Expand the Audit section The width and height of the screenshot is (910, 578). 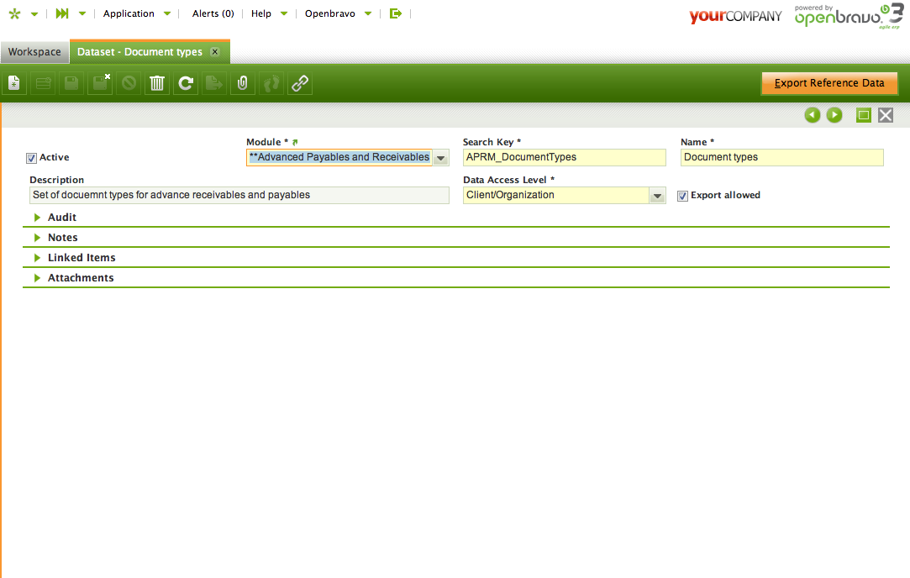pyautogui.click(x=62, y=218)
